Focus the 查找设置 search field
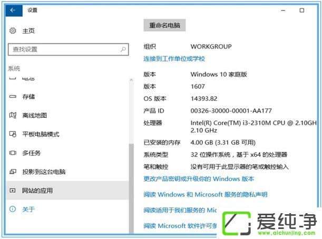Image resolution: width=322 pixels, height=239 pixels. [x=69, y=49]
